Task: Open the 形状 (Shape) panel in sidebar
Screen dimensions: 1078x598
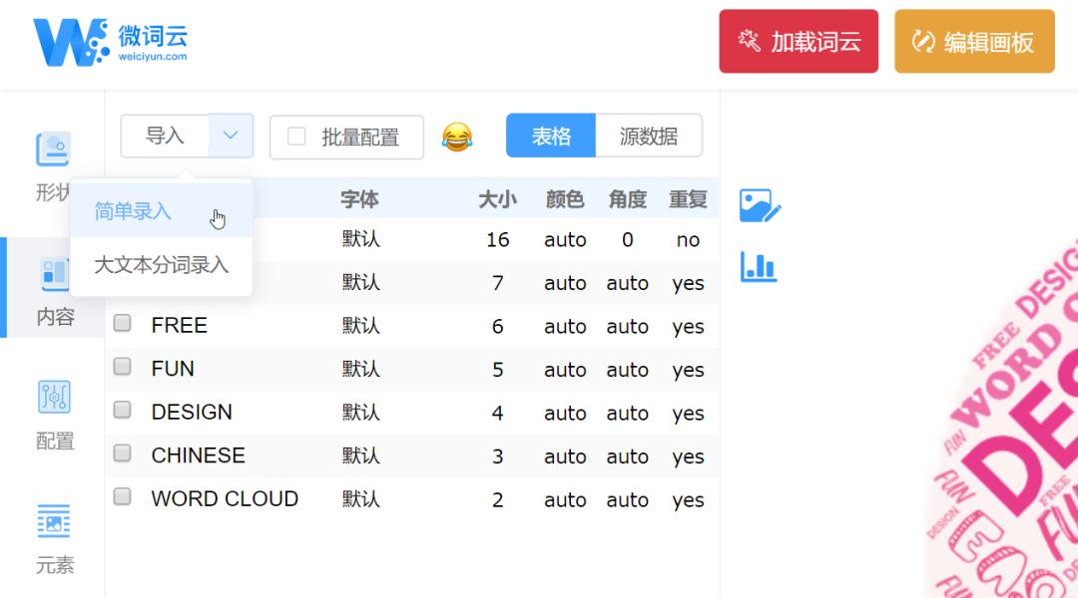Action: click(52, 159)
